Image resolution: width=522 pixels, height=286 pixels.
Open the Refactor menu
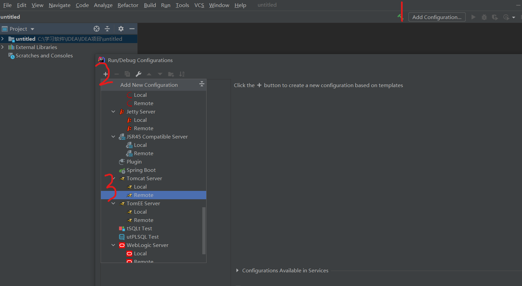click(x=128, y=5)
